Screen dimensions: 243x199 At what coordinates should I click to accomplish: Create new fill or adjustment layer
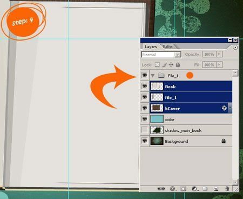click(x=194, y=189)
